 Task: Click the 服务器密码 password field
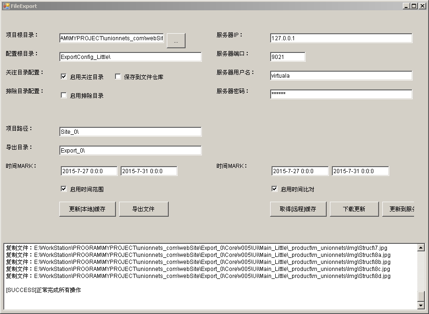click(x=341, y=95)
